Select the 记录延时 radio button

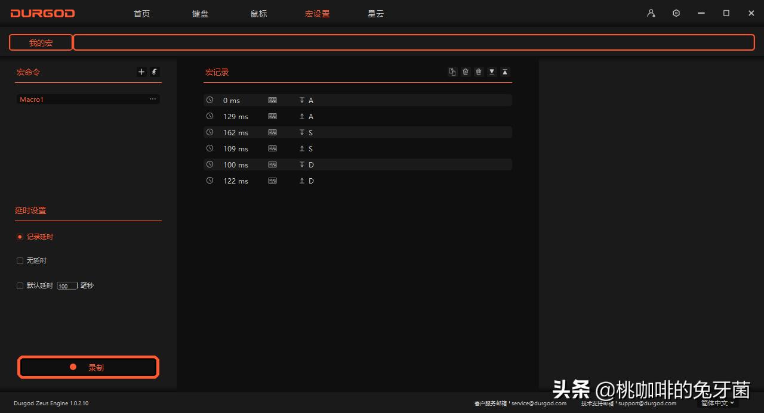tap(20, 237)
